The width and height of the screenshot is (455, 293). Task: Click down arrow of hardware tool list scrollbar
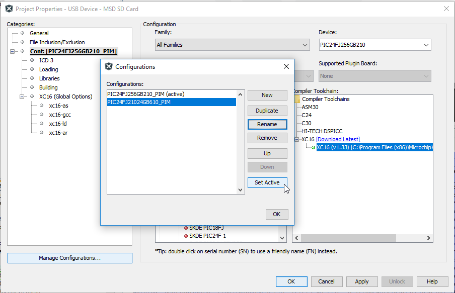[x=282, y=238]
